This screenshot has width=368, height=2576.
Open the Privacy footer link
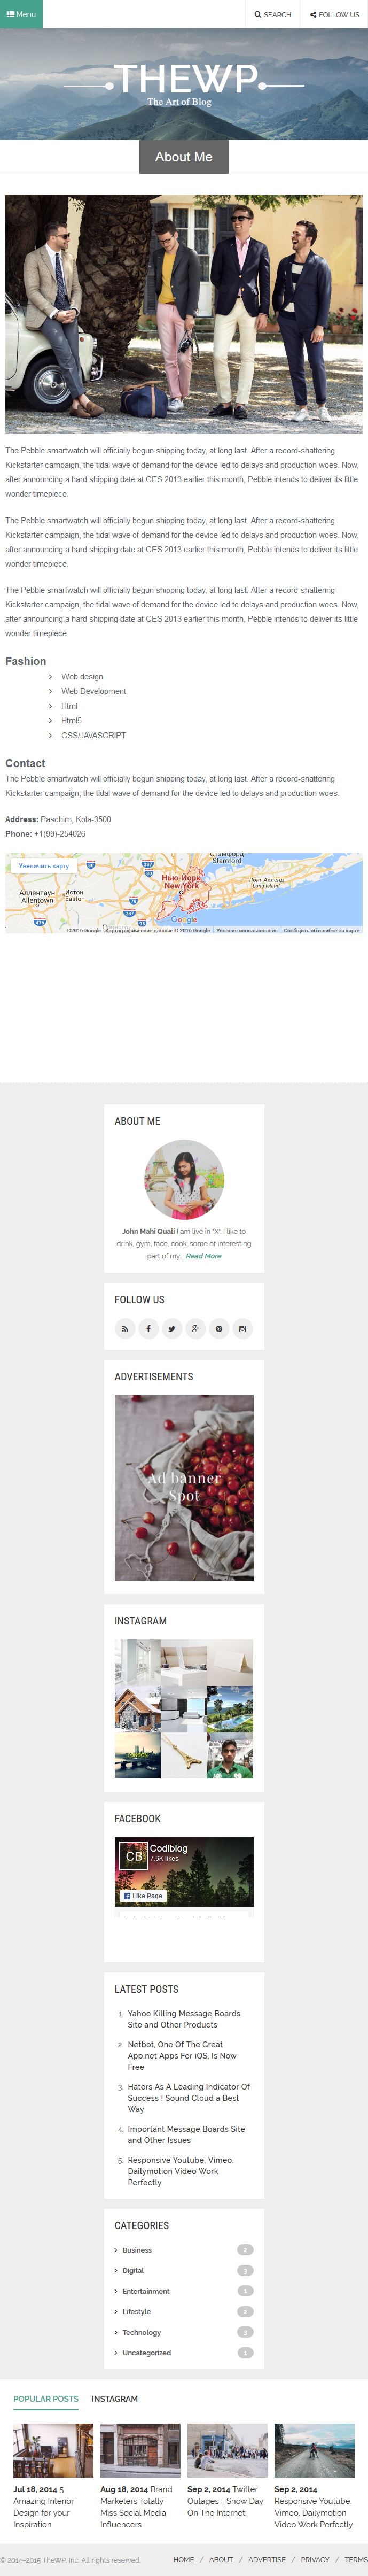315,2559
